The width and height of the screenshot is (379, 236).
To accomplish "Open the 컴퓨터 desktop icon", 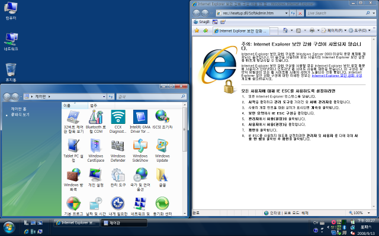I will [11, 11].
